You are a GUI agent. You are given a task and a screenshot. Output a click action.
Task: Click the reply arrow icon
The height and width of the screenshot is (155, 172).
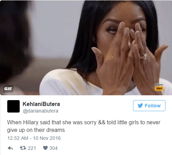tap(10, 148)
